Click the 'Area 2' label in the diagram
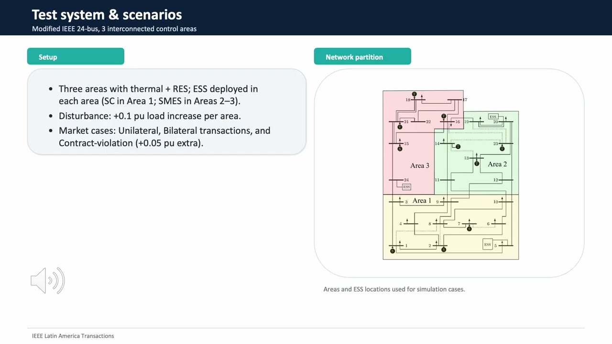The height and width of the screenshot is (344, 612). pos(497,164)
